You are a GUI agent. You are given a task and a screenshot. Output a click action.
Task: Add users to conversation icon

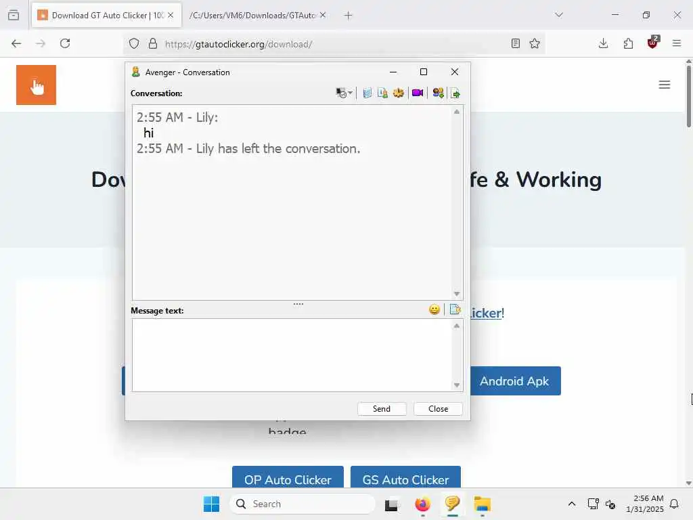438,93
